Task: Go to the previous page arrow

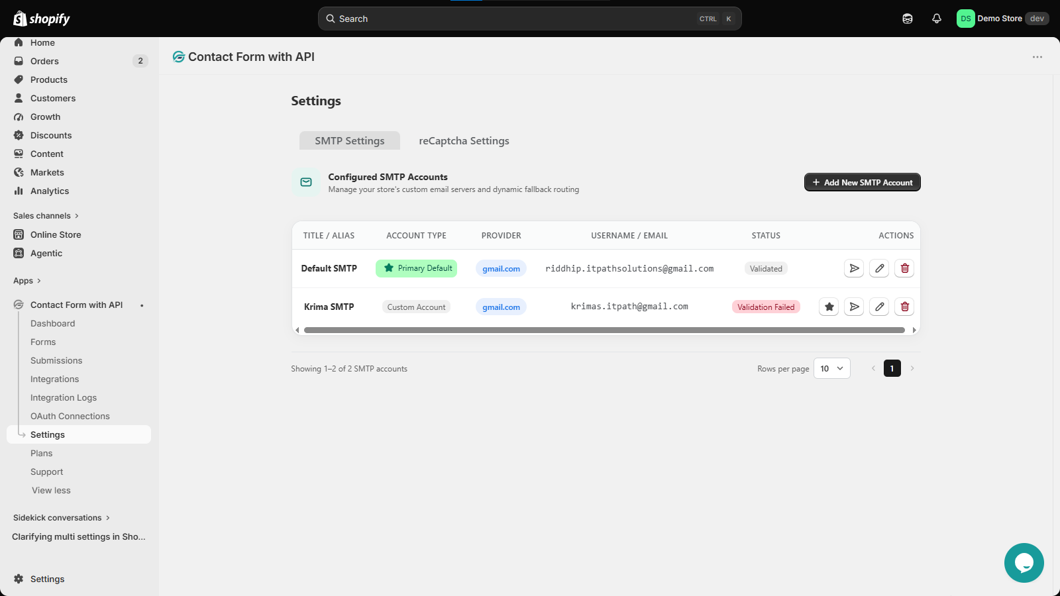Action: point(873,368)
